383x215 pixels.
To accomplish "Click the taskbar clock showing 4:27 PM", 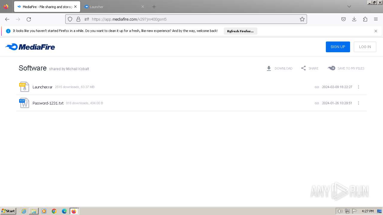I will point(368,211).
